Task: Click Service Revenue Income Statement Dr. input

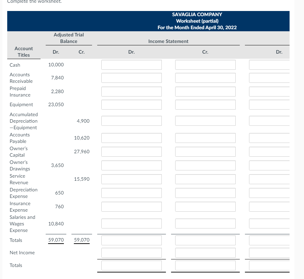Action: coord(132,179)
